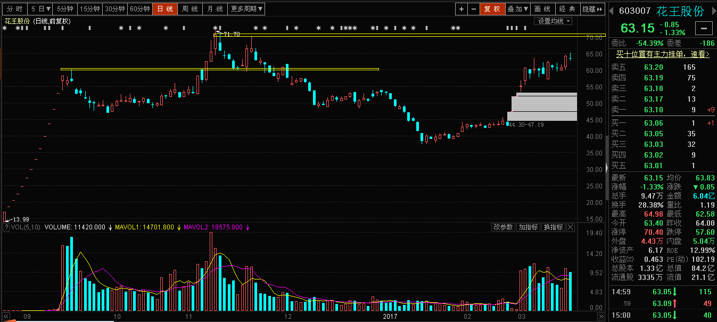The width and height of the screenshot is (717, 322).
Task: Click the 换指标 button
Action: click(553, 227)
